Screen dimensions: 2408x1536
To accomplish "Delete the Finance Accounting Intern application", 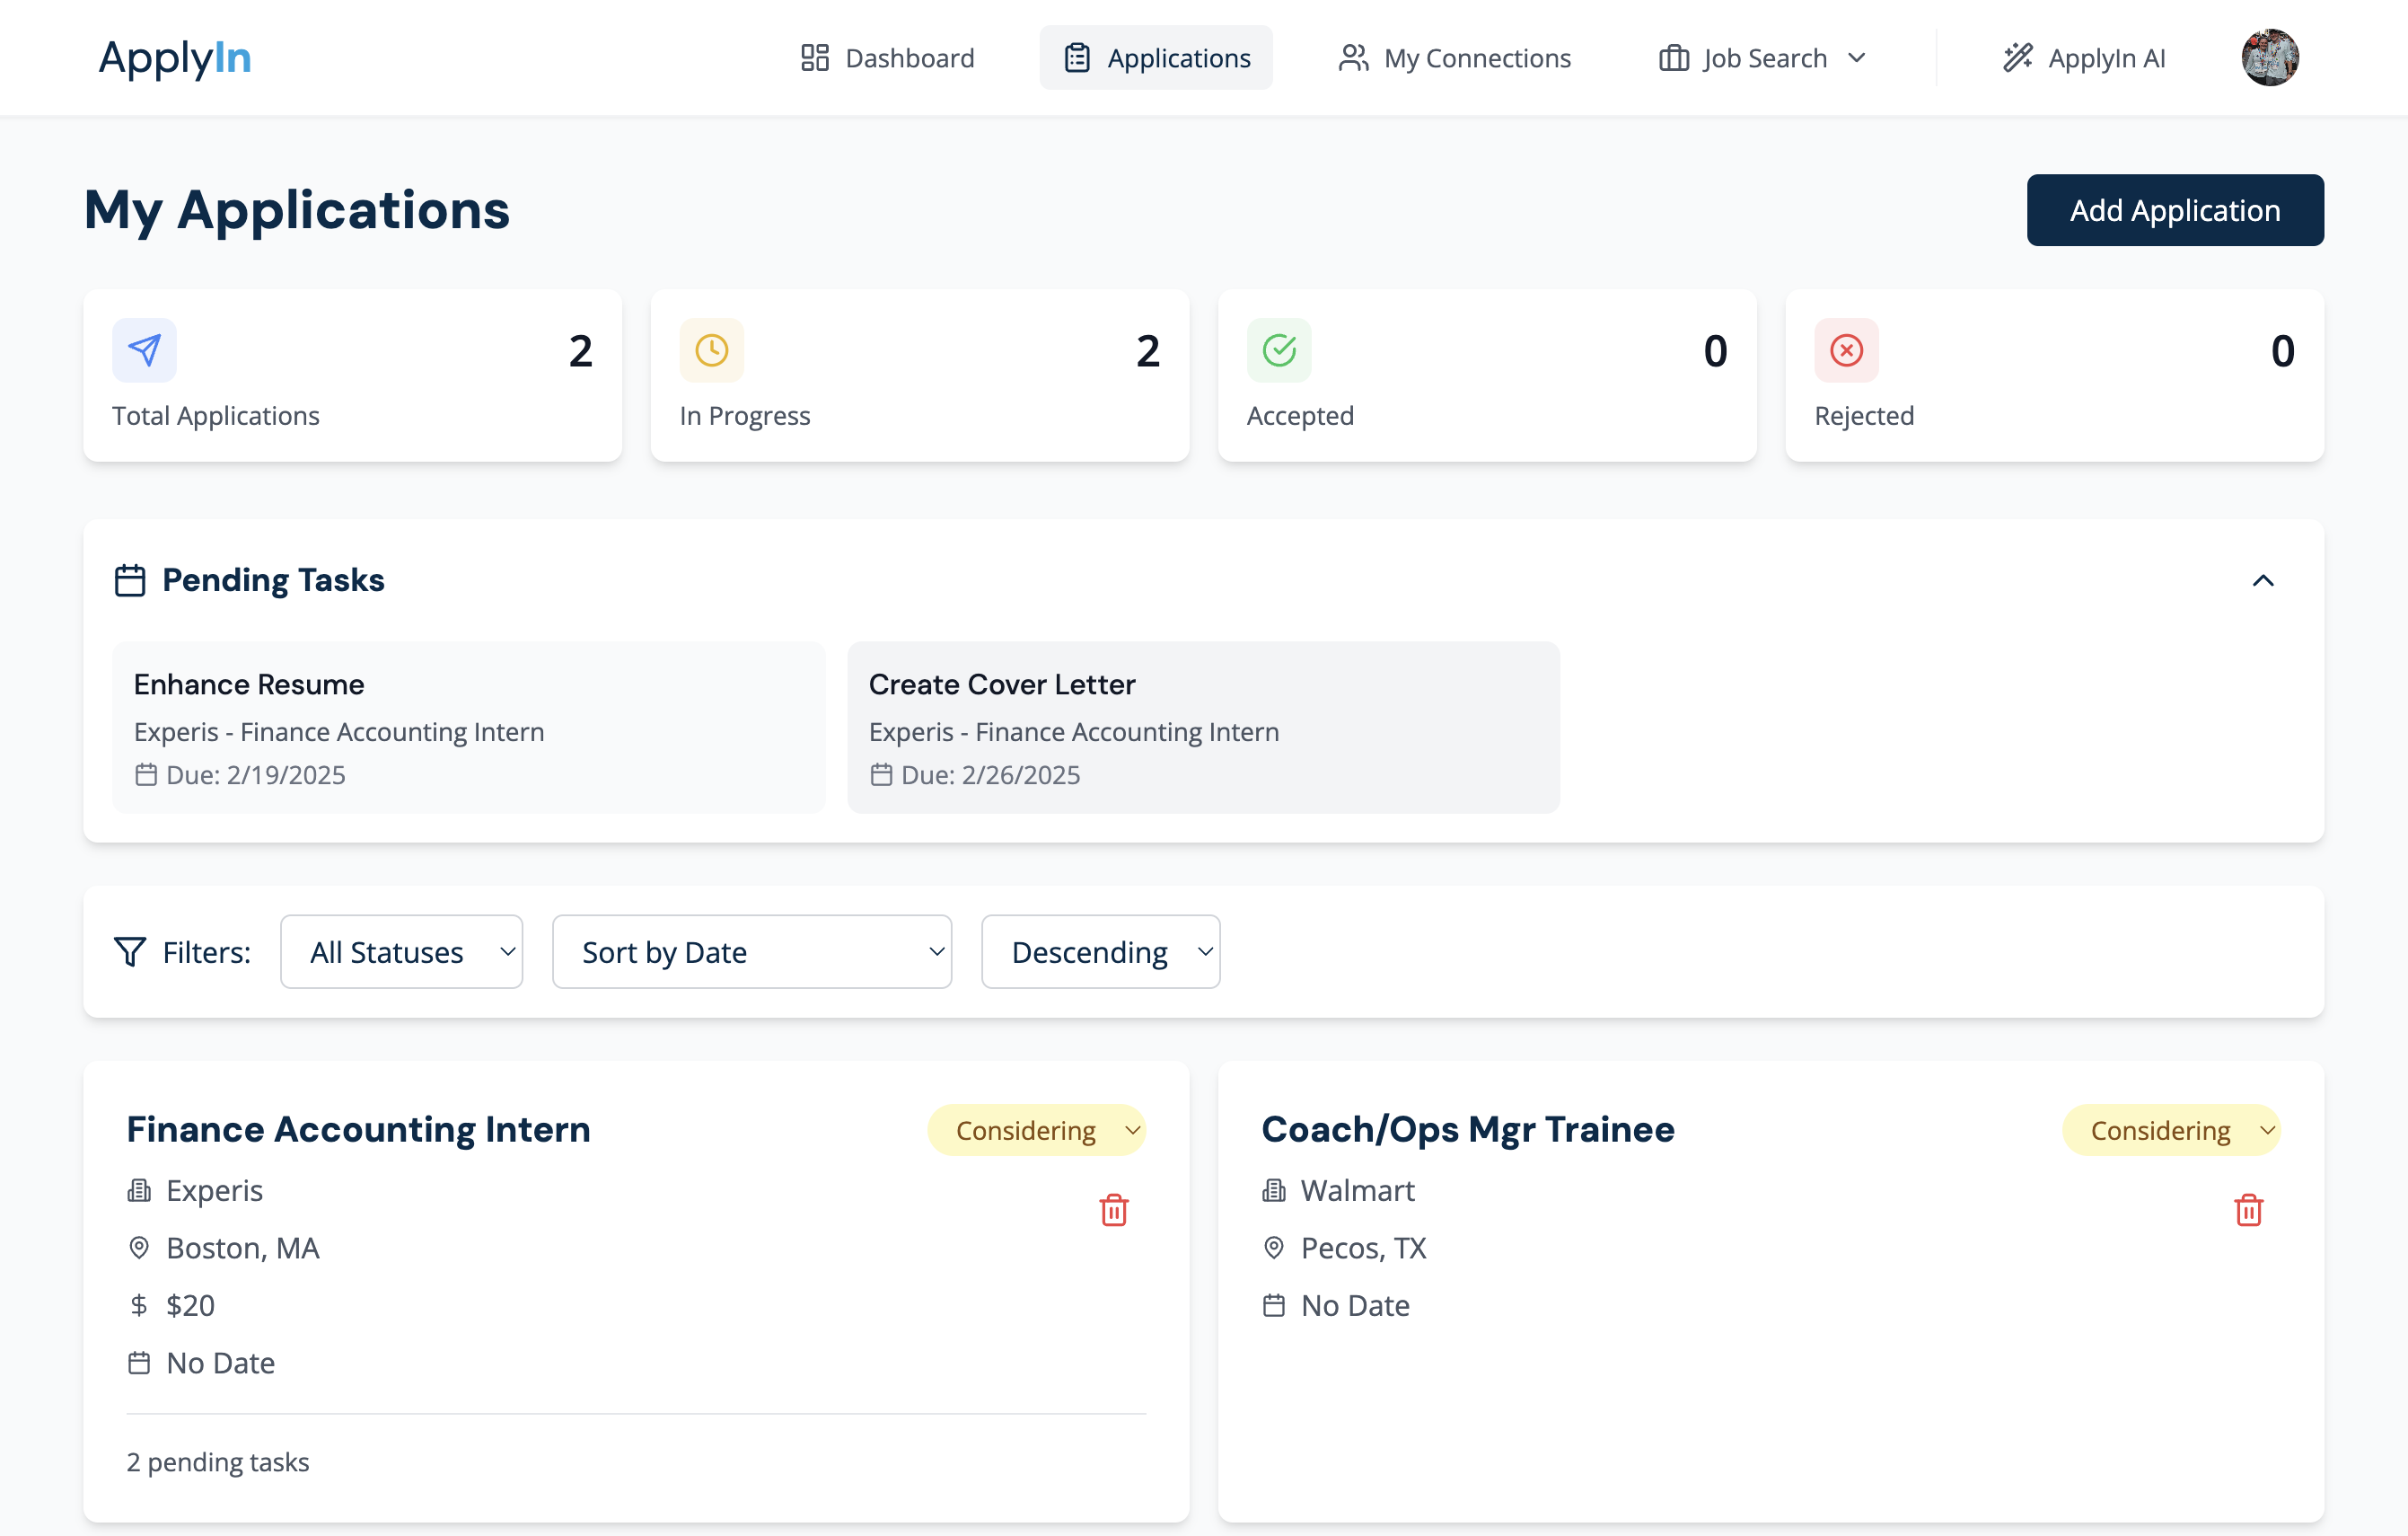I will click(1113, 1210).
